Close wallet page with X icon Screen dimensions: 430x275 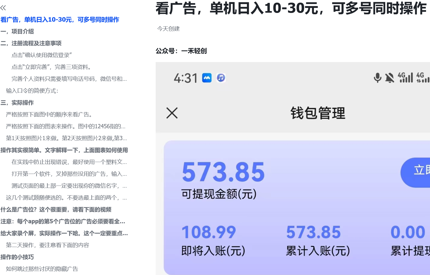click(172, 113)
